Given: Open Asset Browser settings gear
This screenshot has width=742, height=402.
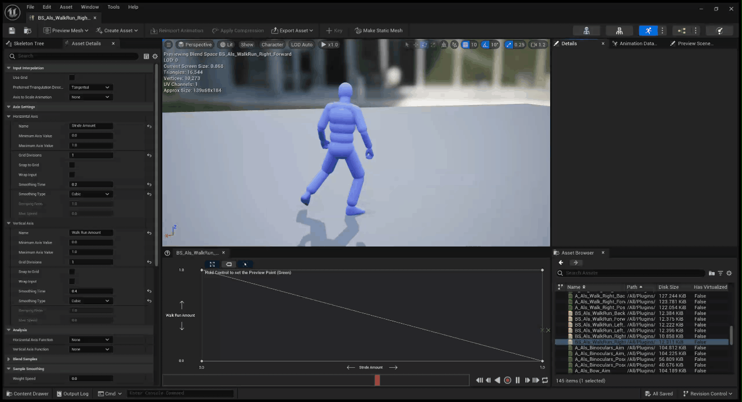Looking at the screenshot, I should [729, 273].
